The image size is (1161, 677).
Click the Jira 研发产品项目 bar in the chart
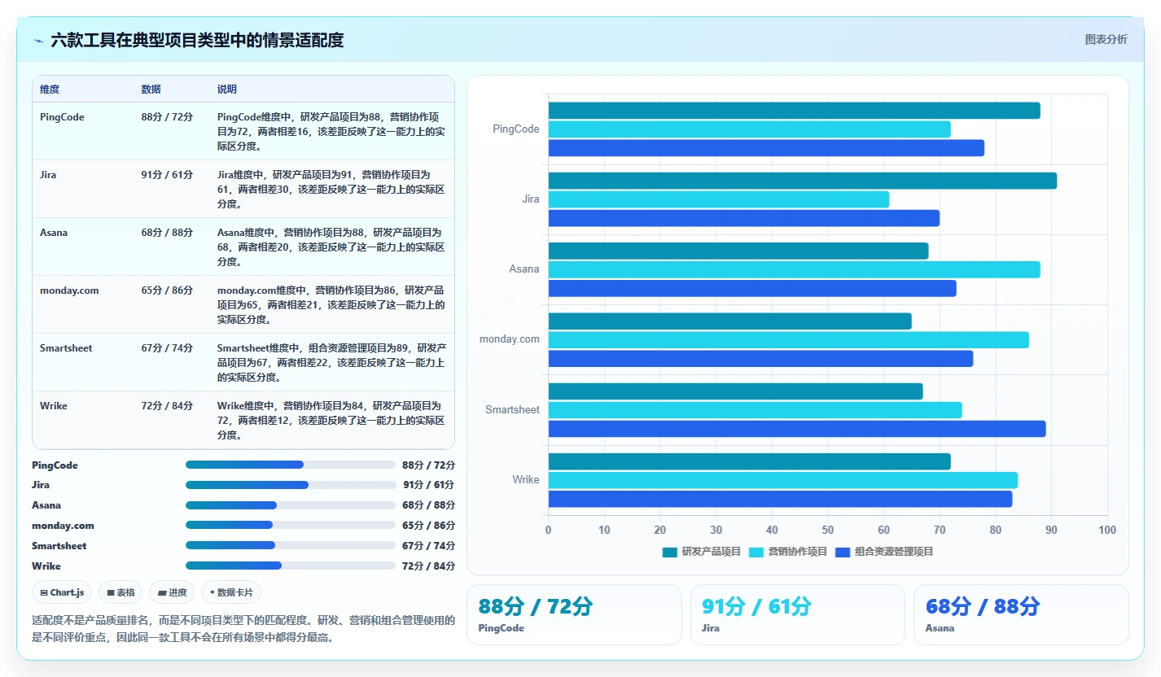pyautogui.click(x=803, y=181)
